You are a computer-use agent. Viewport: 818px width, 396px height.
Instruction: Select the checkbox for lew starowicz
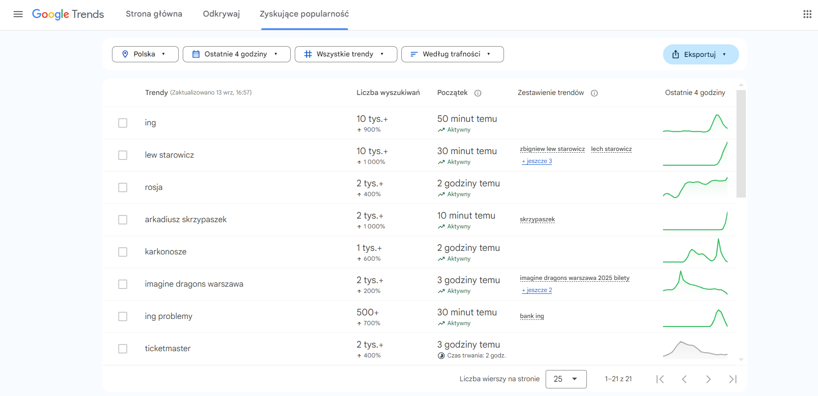pos(123,155)
